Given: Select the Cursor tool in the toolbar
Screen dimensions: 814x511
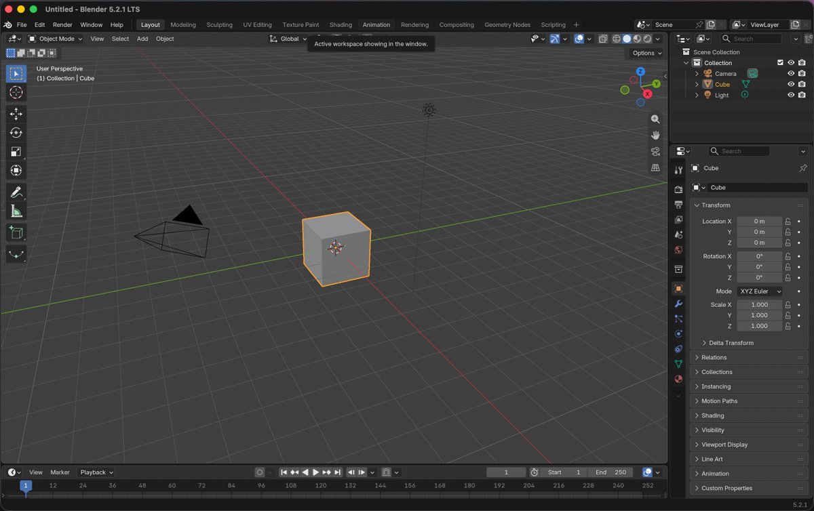Looking at the screenshot, I should (16, 92).
